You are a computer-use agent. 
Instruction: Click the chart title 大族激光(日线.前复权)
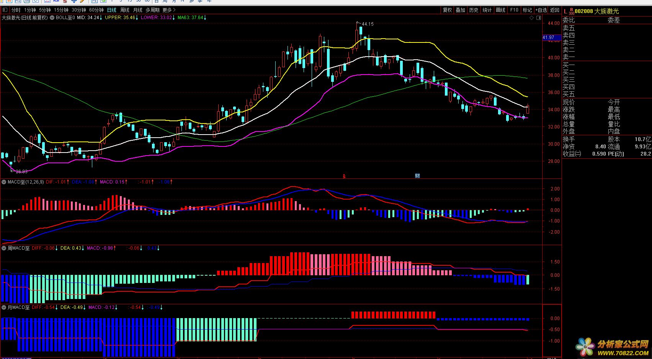click(25, 18)
